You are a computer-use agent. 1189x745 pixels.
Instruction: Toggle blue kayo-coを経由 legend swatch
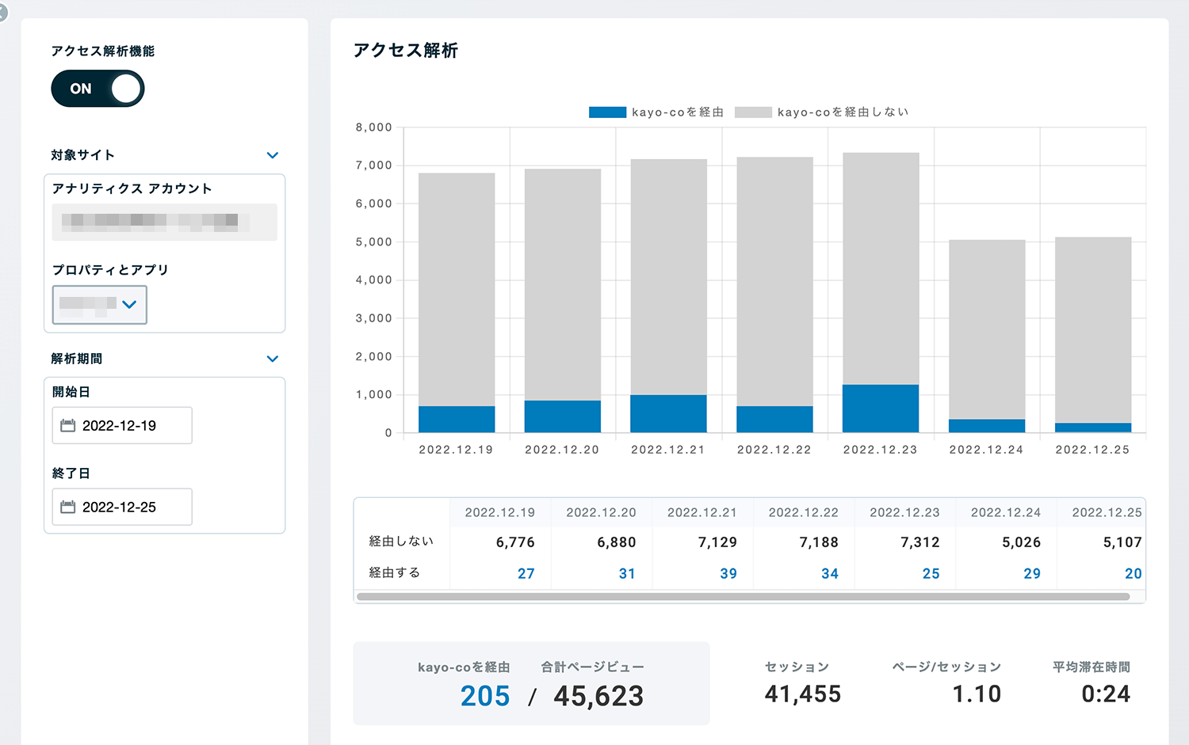(607, 112)
